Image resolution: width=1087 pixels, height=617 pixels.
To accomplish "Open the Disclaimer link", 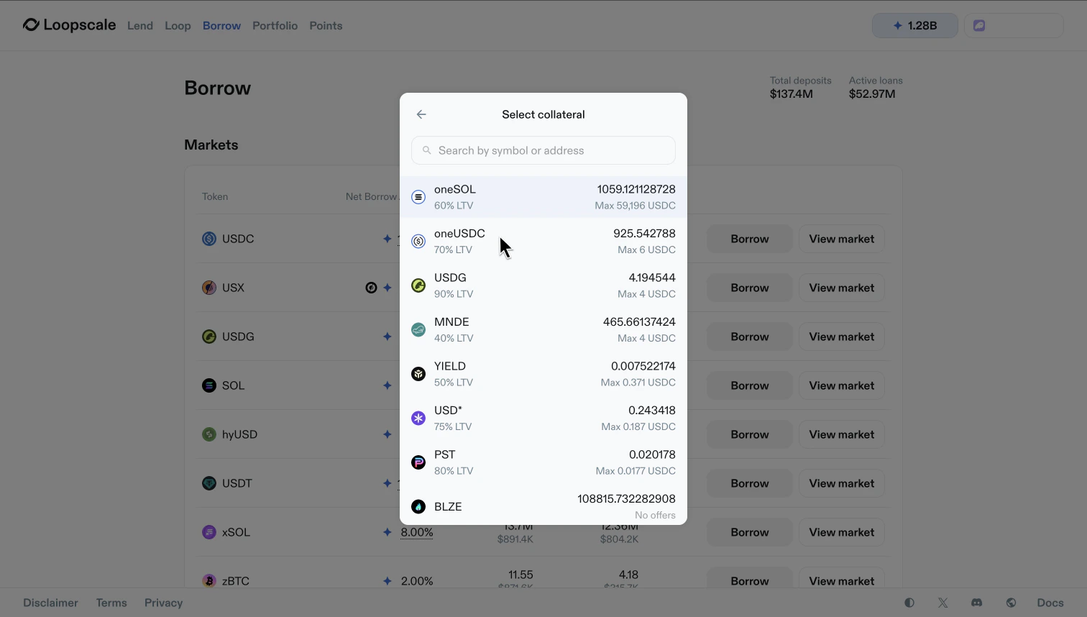I will (50, 603).
